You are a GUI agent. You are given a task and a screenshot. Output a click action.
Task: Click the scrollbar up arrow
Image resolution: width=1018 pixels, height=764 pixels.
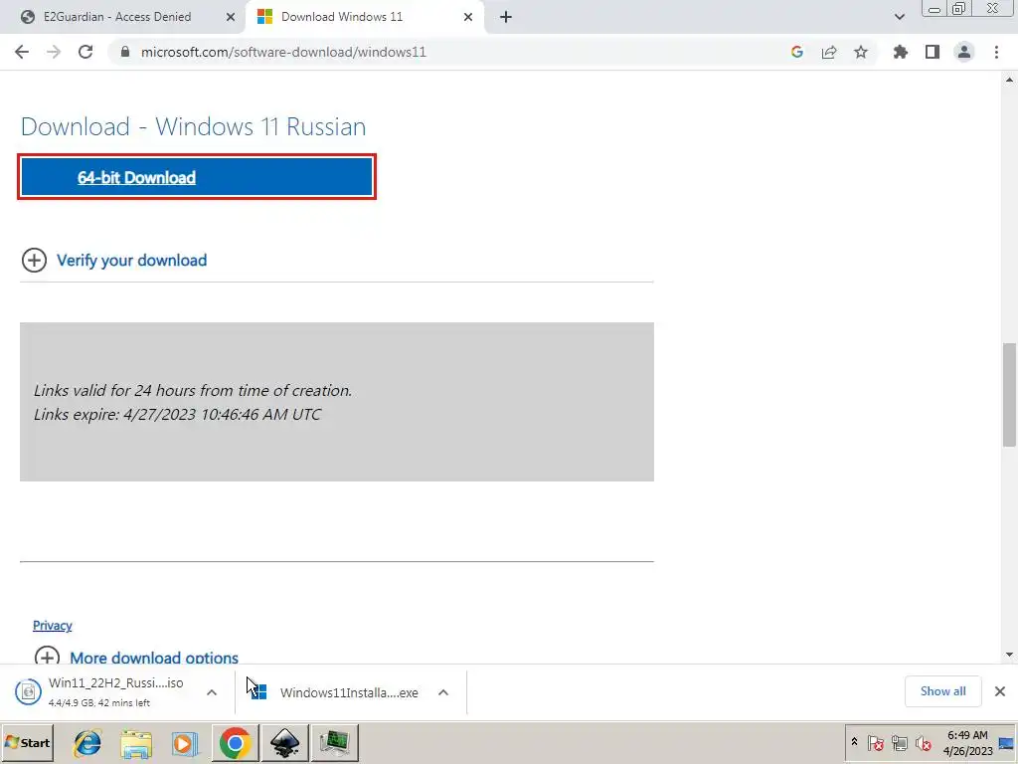(x=1009, y=80)
